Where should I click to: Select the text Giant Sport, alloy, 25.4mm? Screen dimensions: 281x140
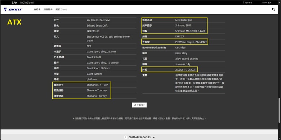[x=102, y=52]
